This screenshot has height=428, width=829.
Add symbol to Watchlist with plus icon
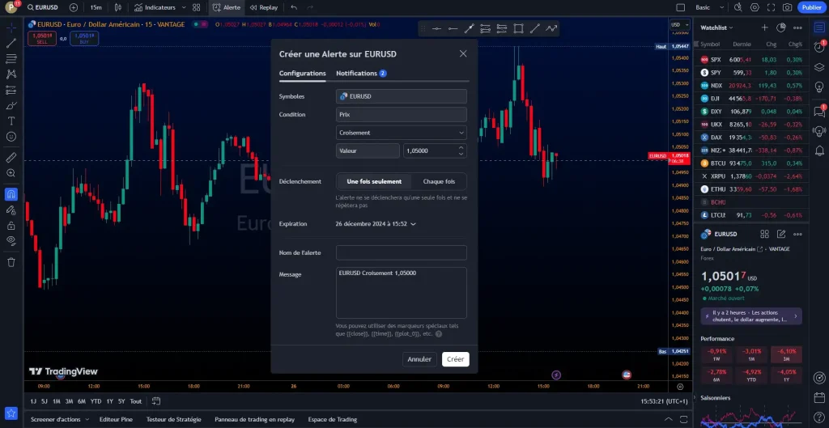point(764,28)
